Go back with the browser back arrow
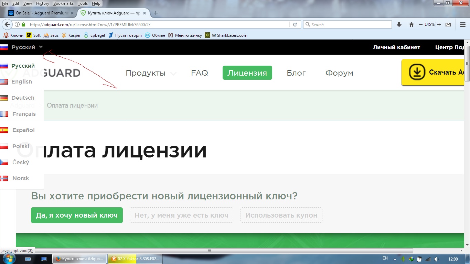The height and width of the screenshot is (264, 470). pos(7,24)
